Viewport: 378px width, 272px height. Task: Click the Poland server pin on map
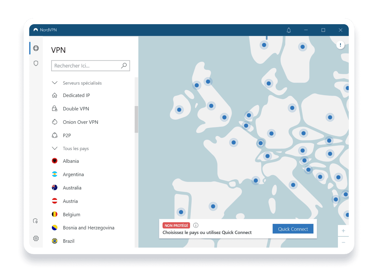point(330,117)
